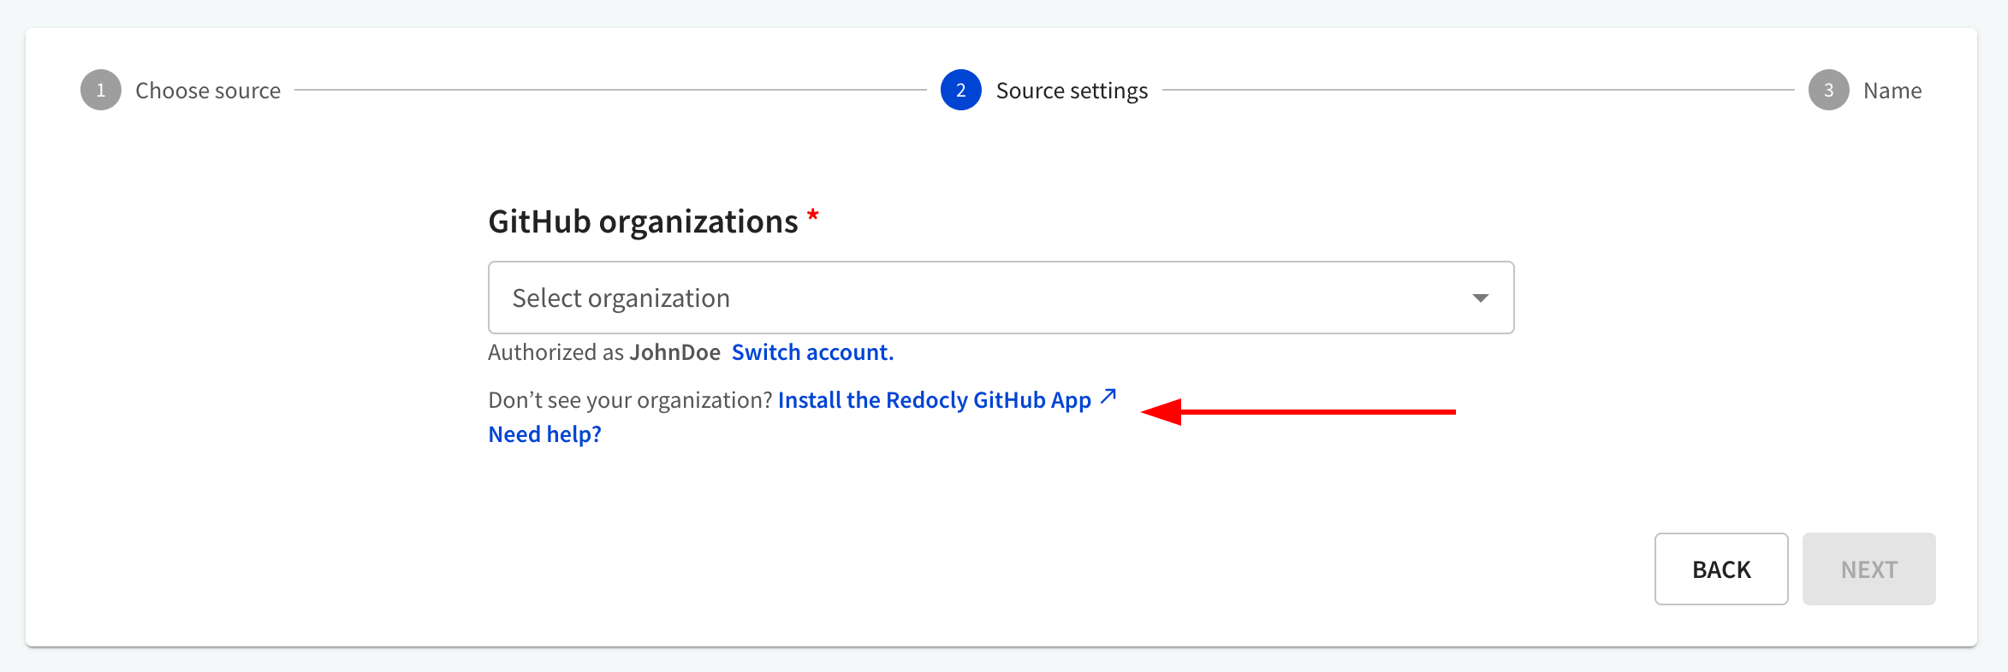Open Install the Redocly GitHub App link
This screenshot has width=2008, height=672.
(935, 400)
